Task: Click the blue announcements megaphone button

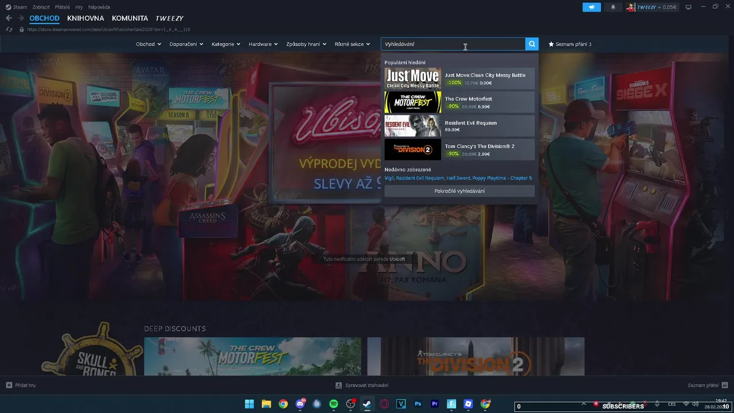Action: [x=591, y=7]
